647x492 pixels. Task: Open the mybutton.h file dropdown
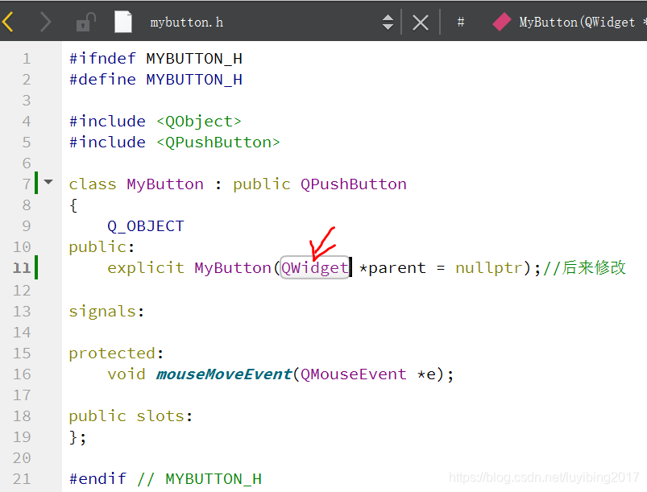click(186, 23)
